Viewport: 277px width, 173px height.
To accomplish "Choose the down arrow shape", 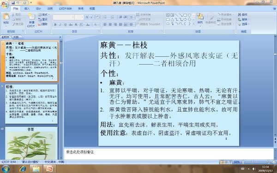I will 189,19.
